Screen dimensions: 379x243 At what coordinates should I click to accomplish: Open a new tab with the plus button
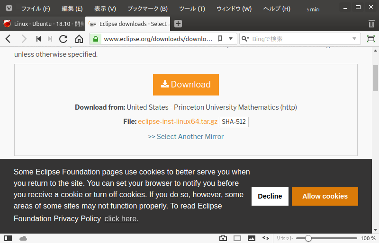pos(178,24)
